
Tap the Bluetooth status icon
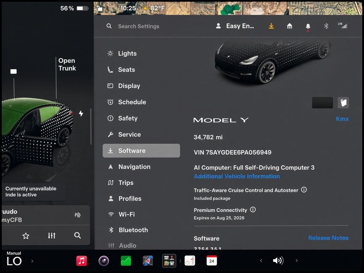326,26
